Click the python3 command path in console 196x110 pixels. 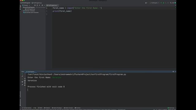tap(77, 74)
